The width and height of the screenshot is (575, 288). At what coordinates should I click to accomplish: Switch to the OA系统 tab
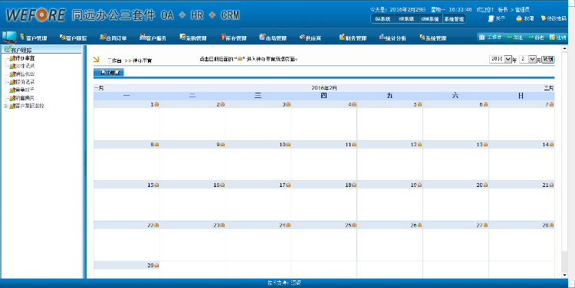(x=383, y=19)
